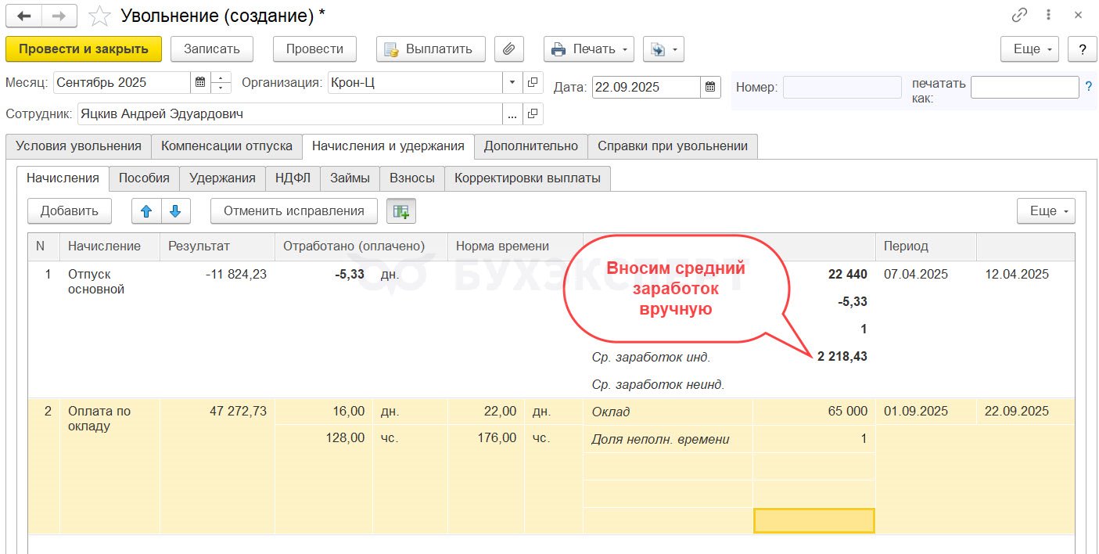Select the Оплата по окладу row
Image resolution: width=1099 pixels, height=554 pixels.
coord(99,419)
